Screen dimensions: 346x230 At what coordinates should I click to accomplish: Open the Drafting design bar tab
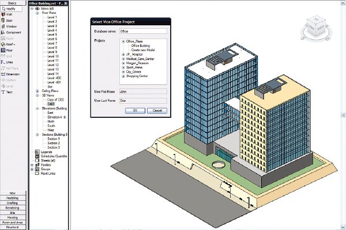(x=13, y=203)
